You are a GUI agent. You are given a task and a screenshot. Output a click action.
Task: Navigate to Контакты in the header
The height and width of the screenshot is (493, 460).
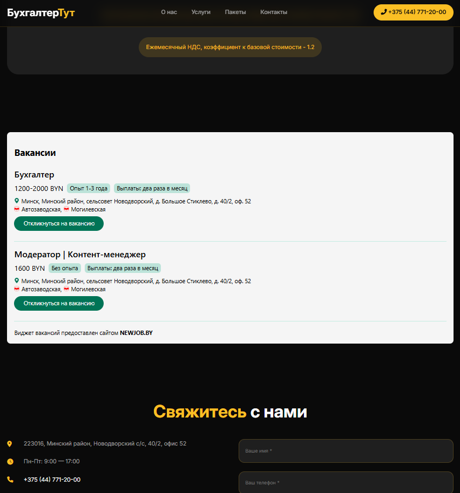tap(274, 12)
